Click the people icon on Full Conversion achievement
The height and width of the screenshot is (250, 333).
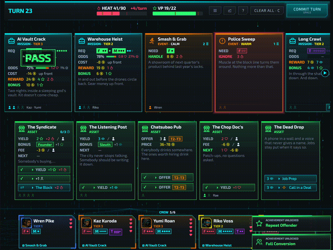pyautogui.click(x=259, y=242)
